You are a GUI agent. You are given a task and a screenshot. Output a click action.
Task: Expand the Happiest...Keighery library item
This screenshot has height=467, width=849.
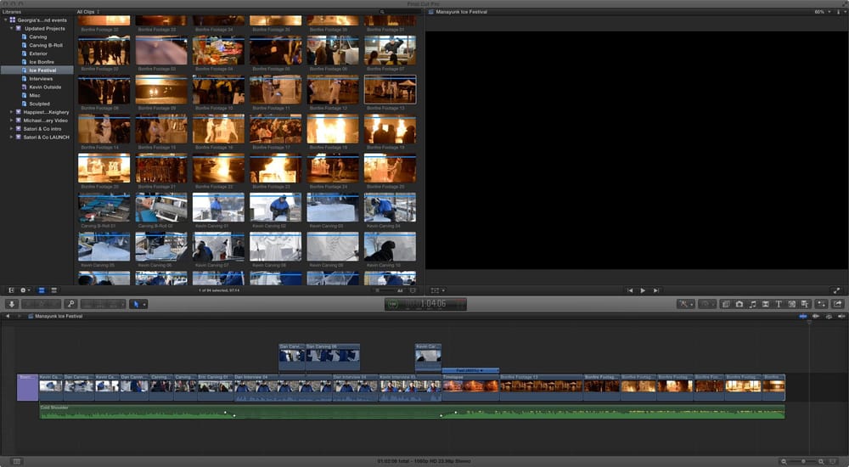[11, 112]
